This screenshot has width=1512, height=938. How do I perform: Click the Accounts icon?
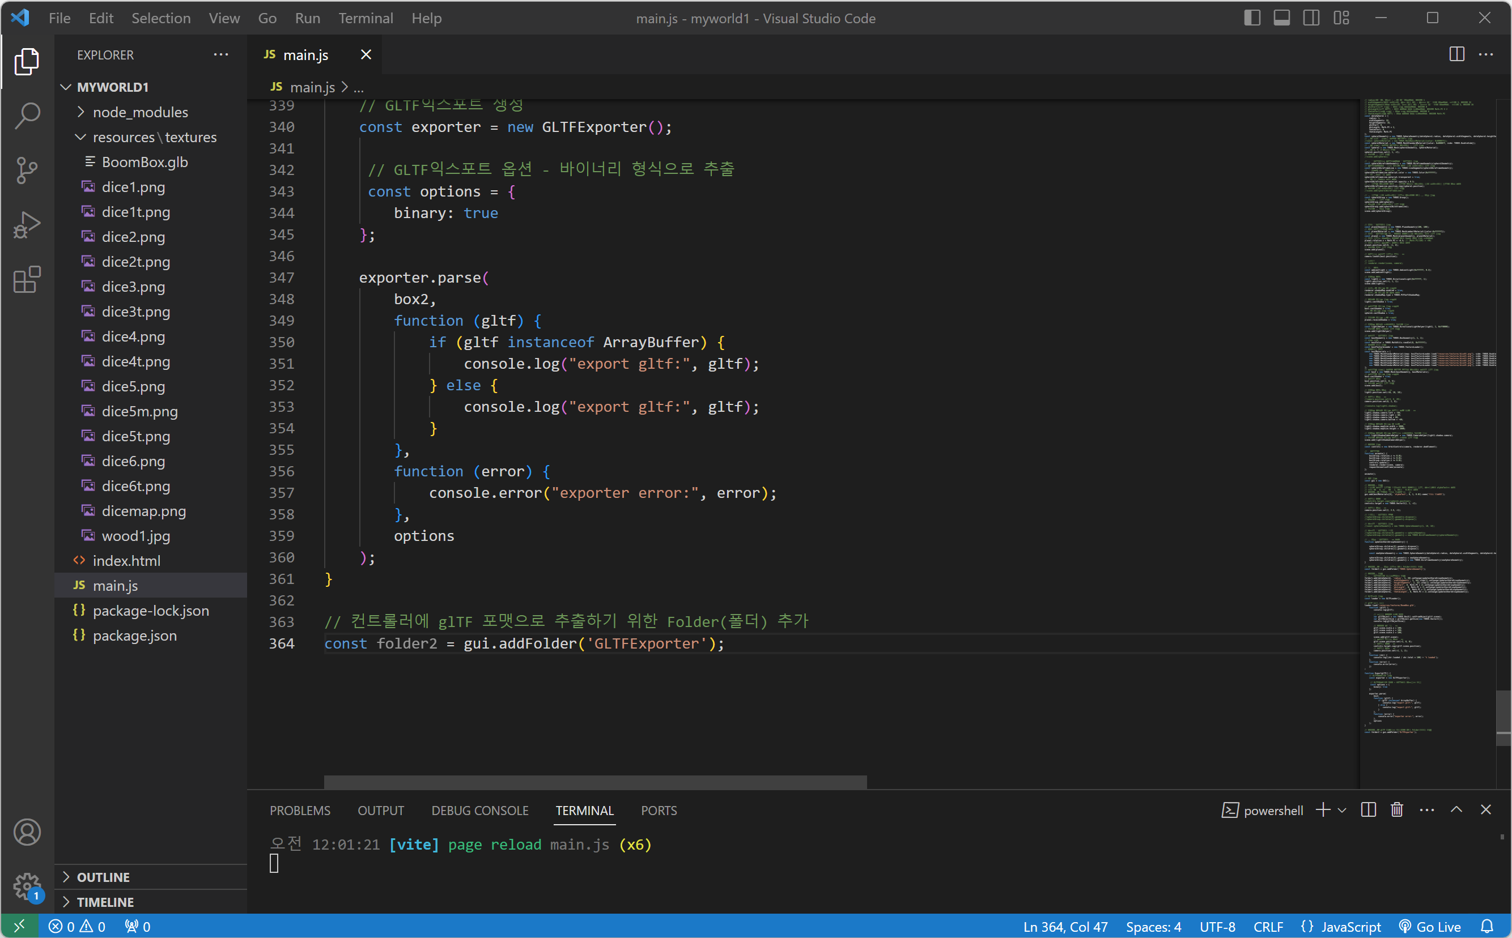click(x=27, y=832)
